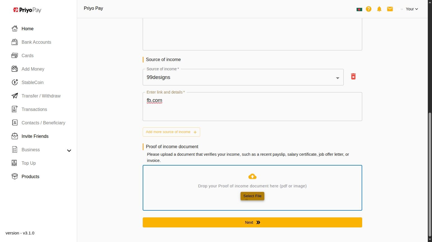Click the StableCoin sidebar icon

[15, 82]
